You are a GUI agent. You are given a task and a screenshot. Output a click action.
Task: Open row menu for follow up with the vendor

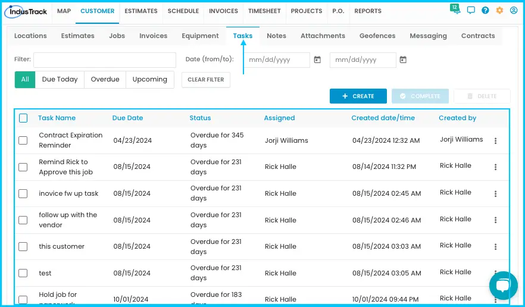pyautogui.click(x=495, y=220)
